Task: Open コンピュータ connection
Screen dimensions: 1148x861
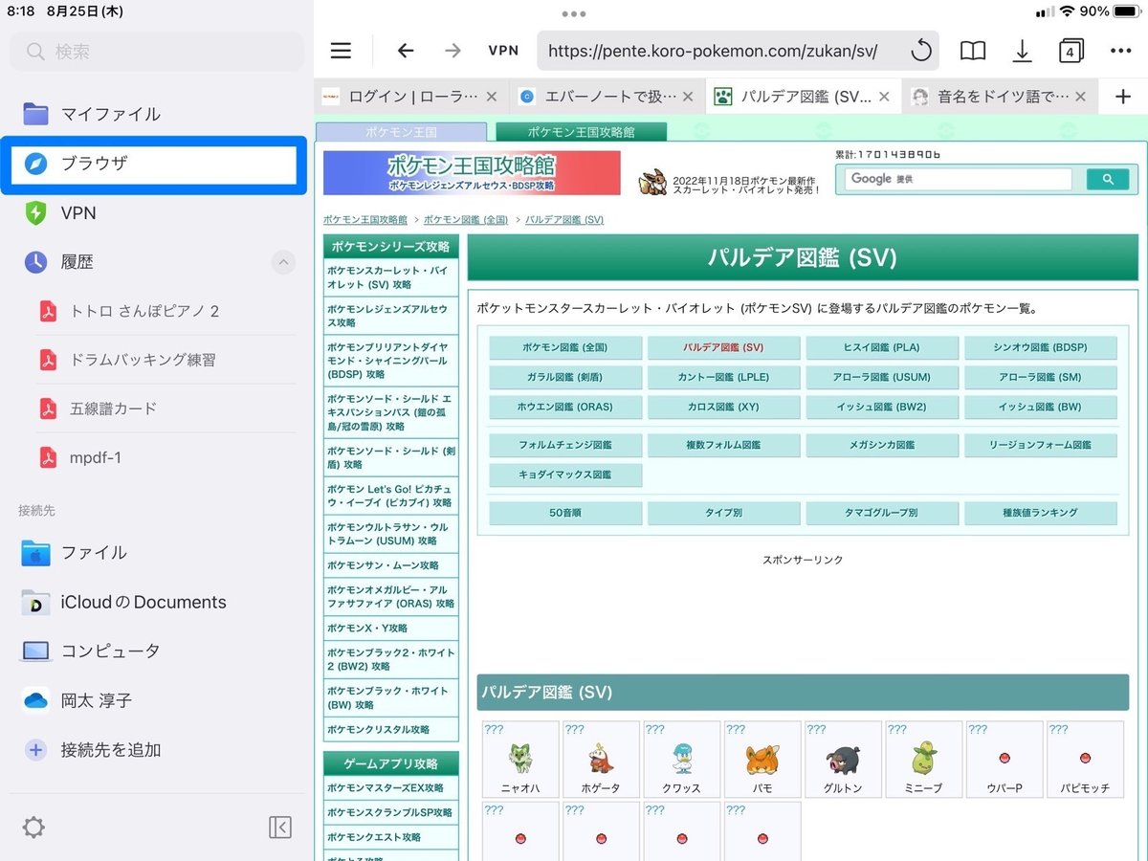Action: tap(157, 651)
